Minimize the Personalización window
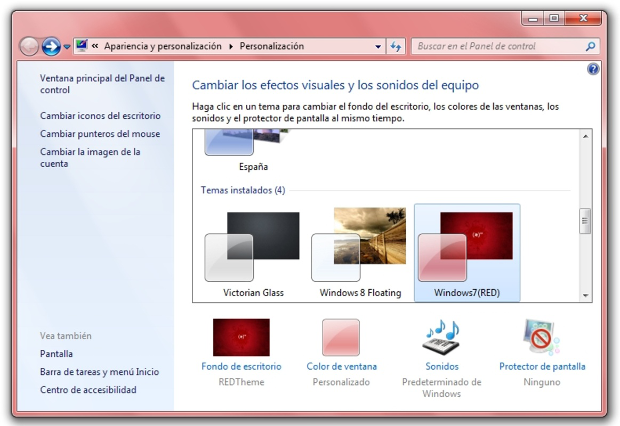The width and height of the screenshot is (620, 426). coord(533,18)
